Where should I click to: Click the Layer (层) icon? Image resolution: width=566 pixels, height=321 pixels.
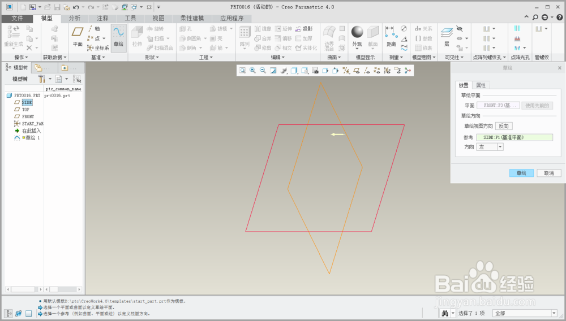point(447,37)
